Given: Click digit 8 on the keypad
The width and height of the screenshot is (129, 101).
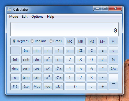Looking at the screenshot, I should (81, 59).
